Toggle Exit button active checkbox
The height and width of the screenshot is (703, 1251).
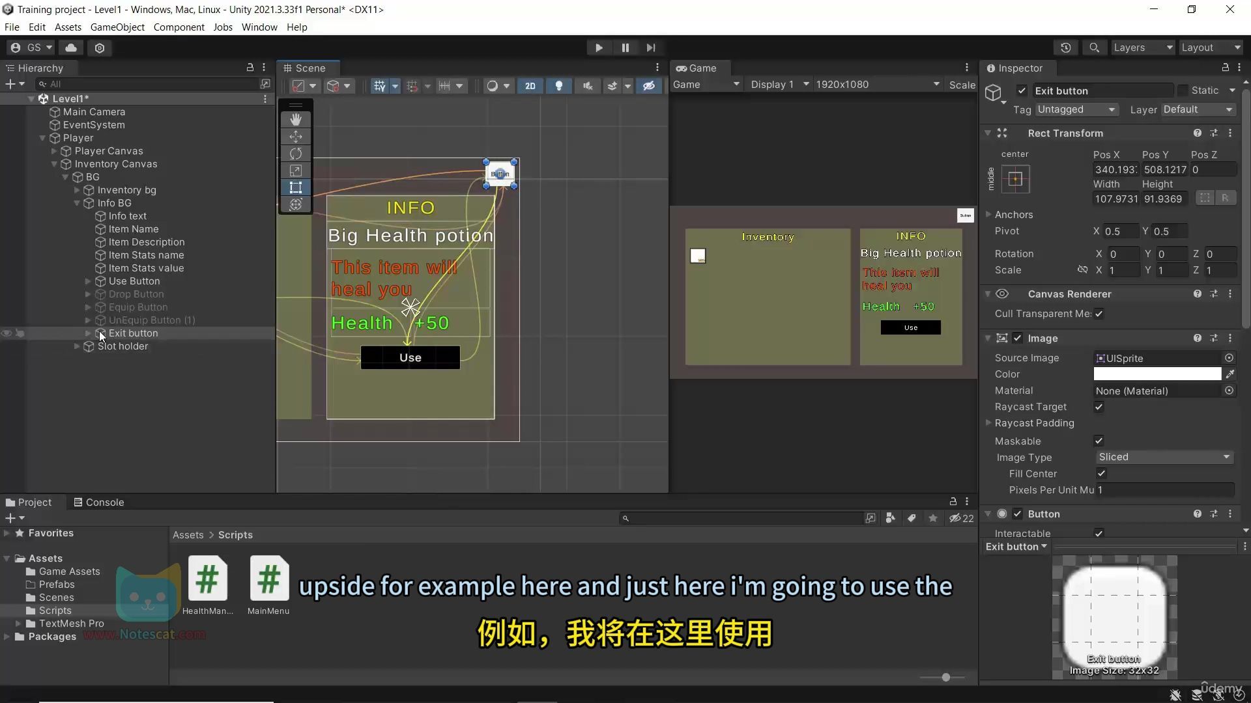[1022, 91]
